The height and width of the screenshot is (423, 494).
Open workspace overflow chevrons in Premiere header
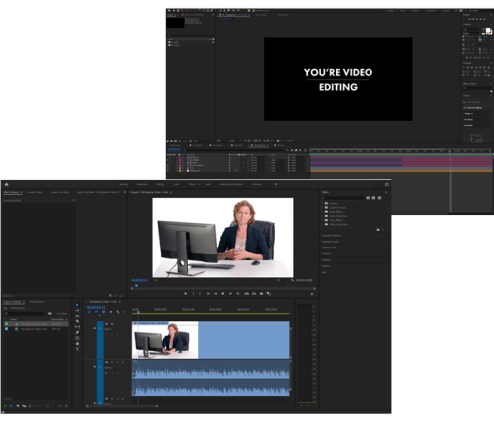click(x=276, y=184)
